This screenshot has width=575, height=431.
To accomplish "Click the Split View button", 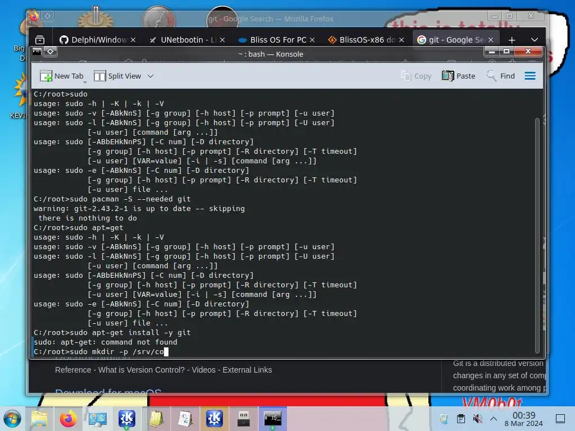I will tap(117, 76).
